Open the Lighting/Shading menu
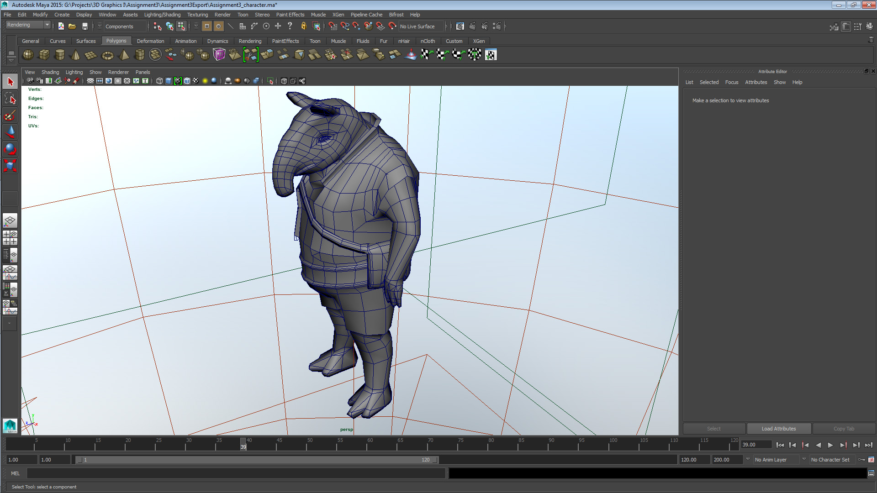This screenshot has height=493, width=877. click(x=162, y=15)
